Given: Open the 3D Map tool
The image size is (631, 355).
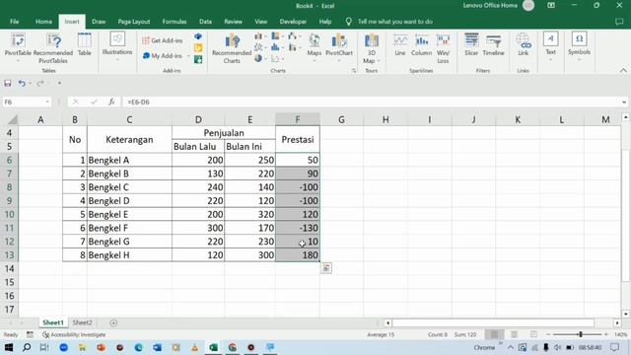Looking at the screenshot, I should coord(371,48).
